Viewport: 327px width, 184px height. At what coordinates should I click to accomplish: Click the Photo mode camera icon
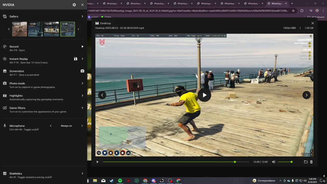point(5,83)
